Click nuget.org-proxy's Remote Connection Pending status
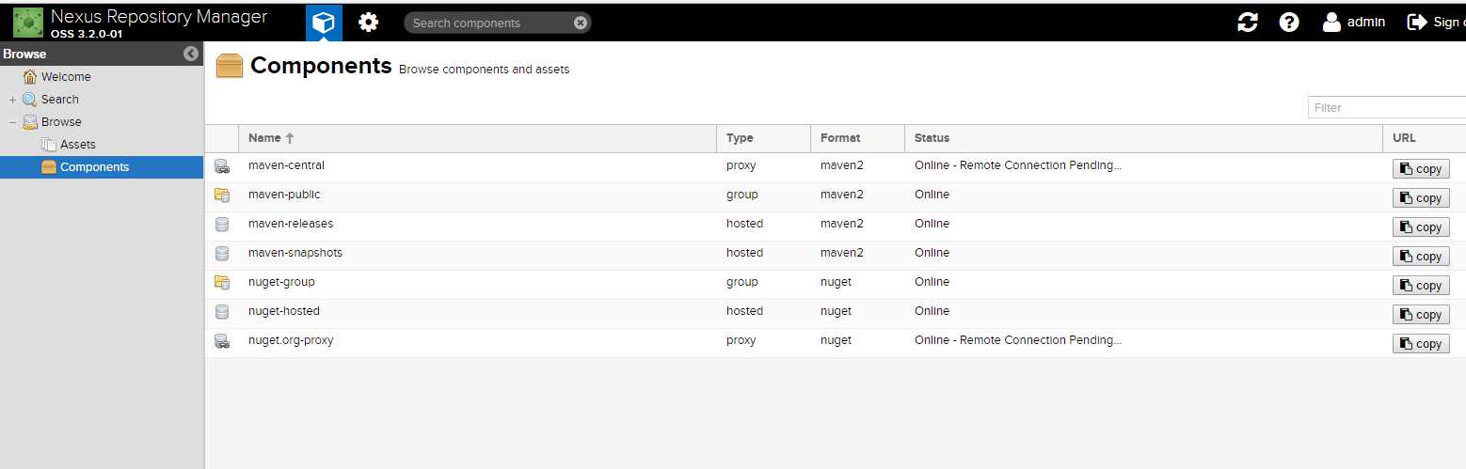Screen dimensions: 1466x469 [x=1018, y=340]
